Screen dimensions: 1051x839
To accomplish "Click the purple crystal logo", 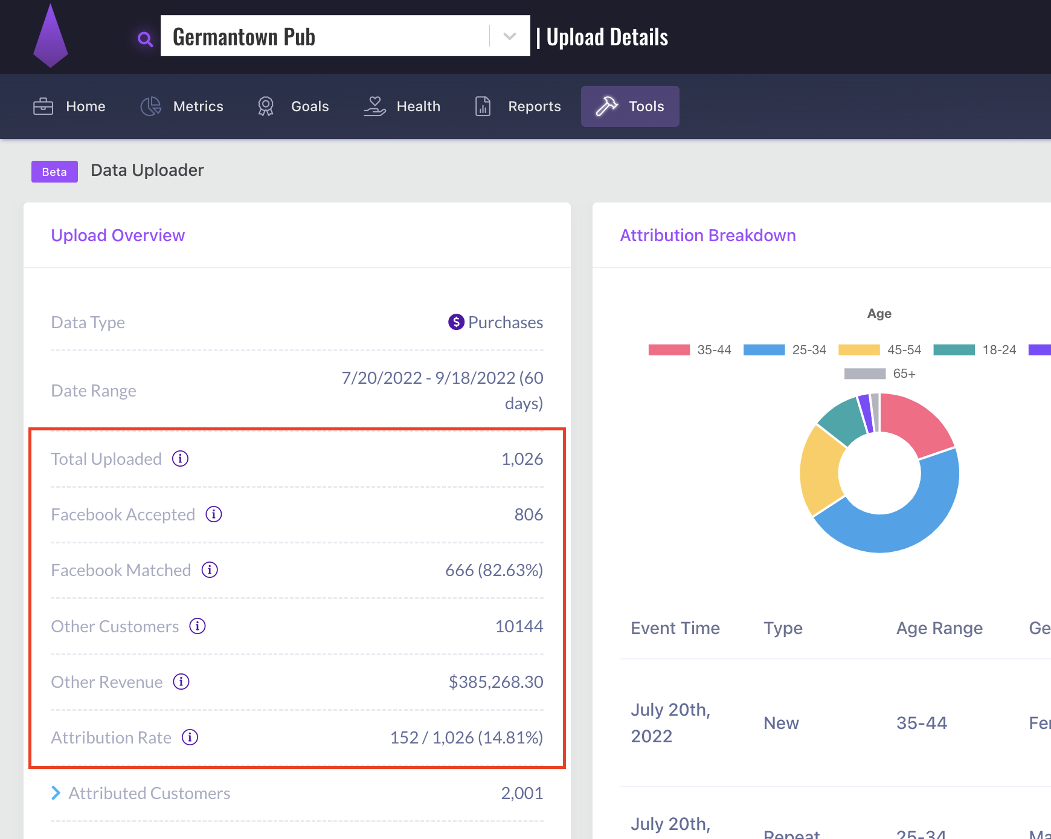I will [x=50, y=36].
